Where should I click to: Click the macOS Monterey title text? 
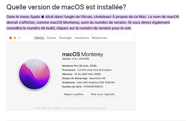pyautogui.click(x=83, y=54)
